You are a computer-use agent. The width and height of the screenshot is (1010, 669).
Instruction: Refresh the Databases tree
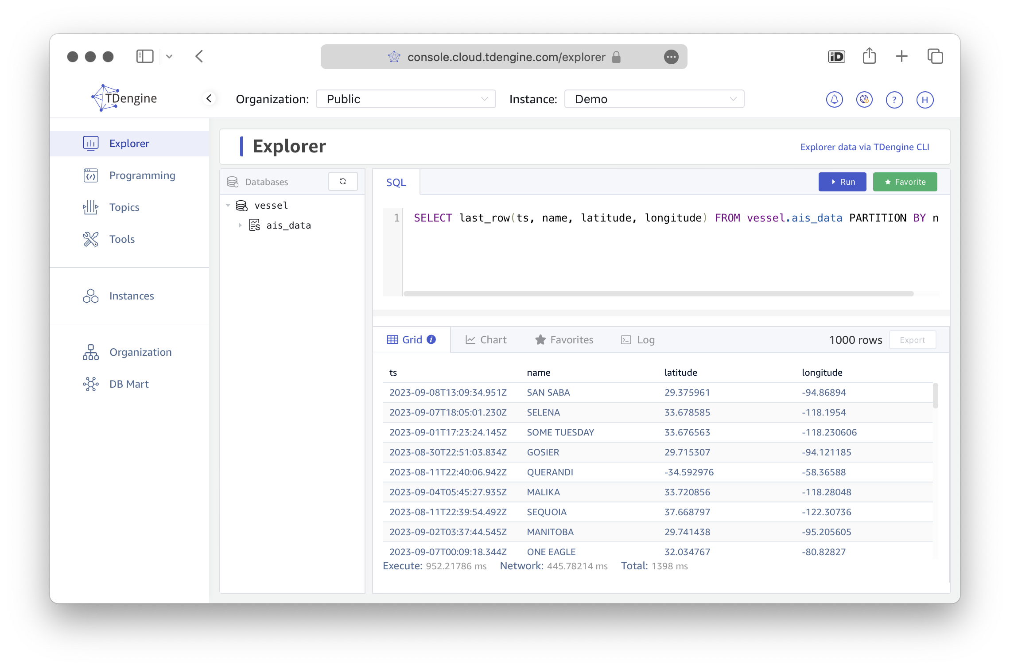343,181
